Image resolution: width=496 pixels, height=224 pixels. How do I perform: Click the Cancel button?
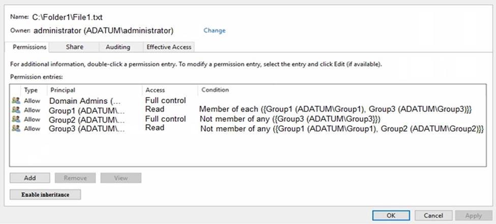coord(433,215)
